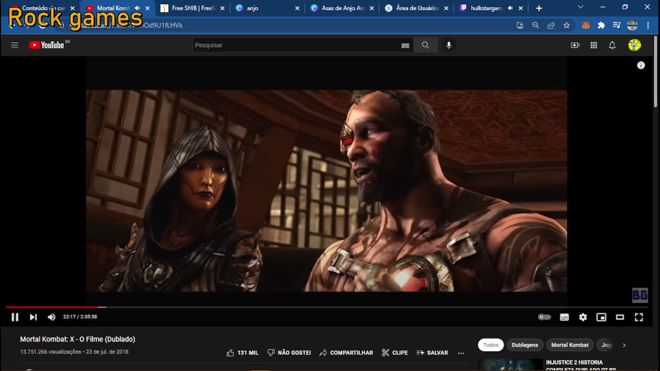Image resolution: width=660 pixels, height=371 pixels.
Task: Click NÃO GOSTEI dislike button
Action: [289, 352]
